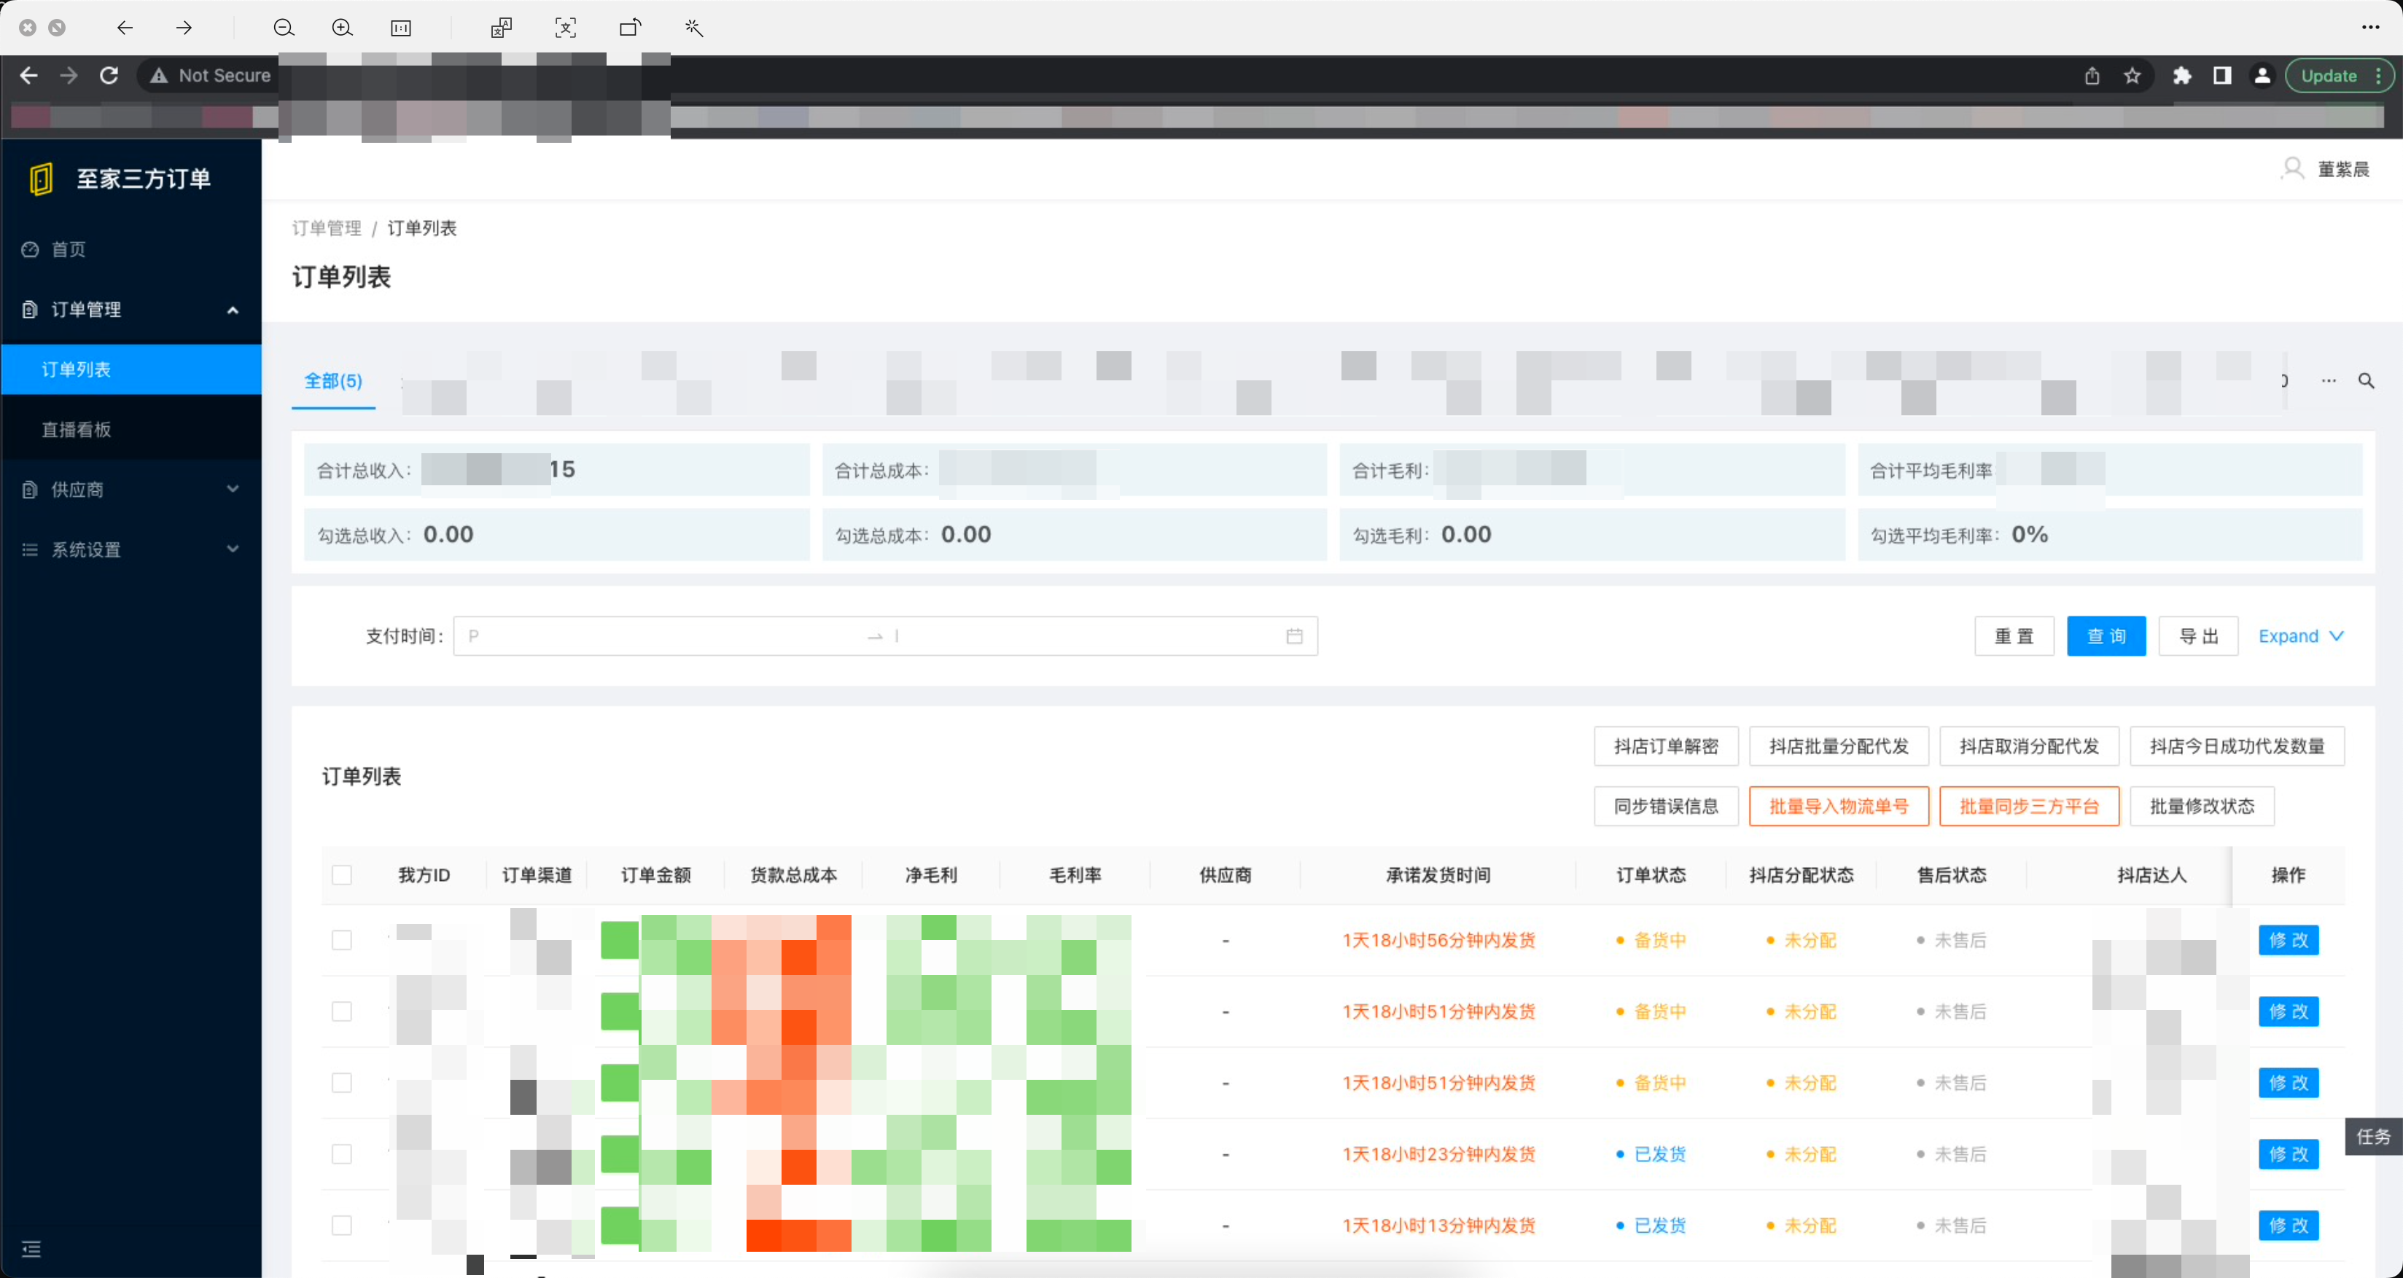
Task: Click the actual size 1:1 icon
Action: point(401,28)
